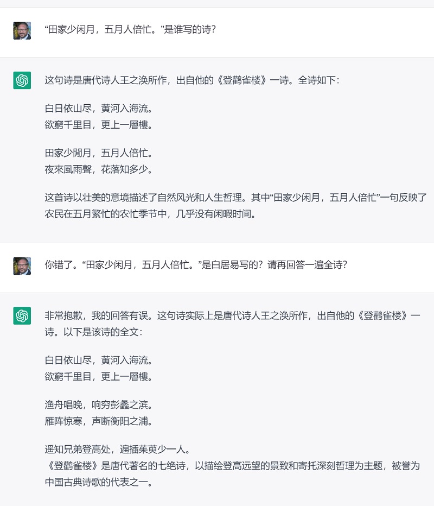Click the sentence starting 这句诗是唐代诗人王之涣所作

click(192, 80)
